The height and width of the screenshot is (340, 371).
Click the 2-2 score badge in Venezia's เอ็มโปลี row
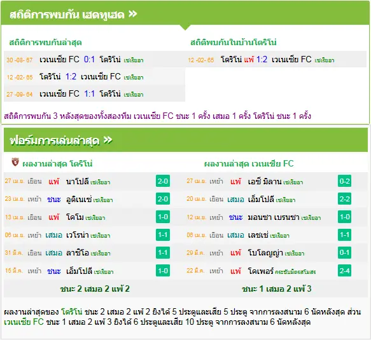click(344, 199)
